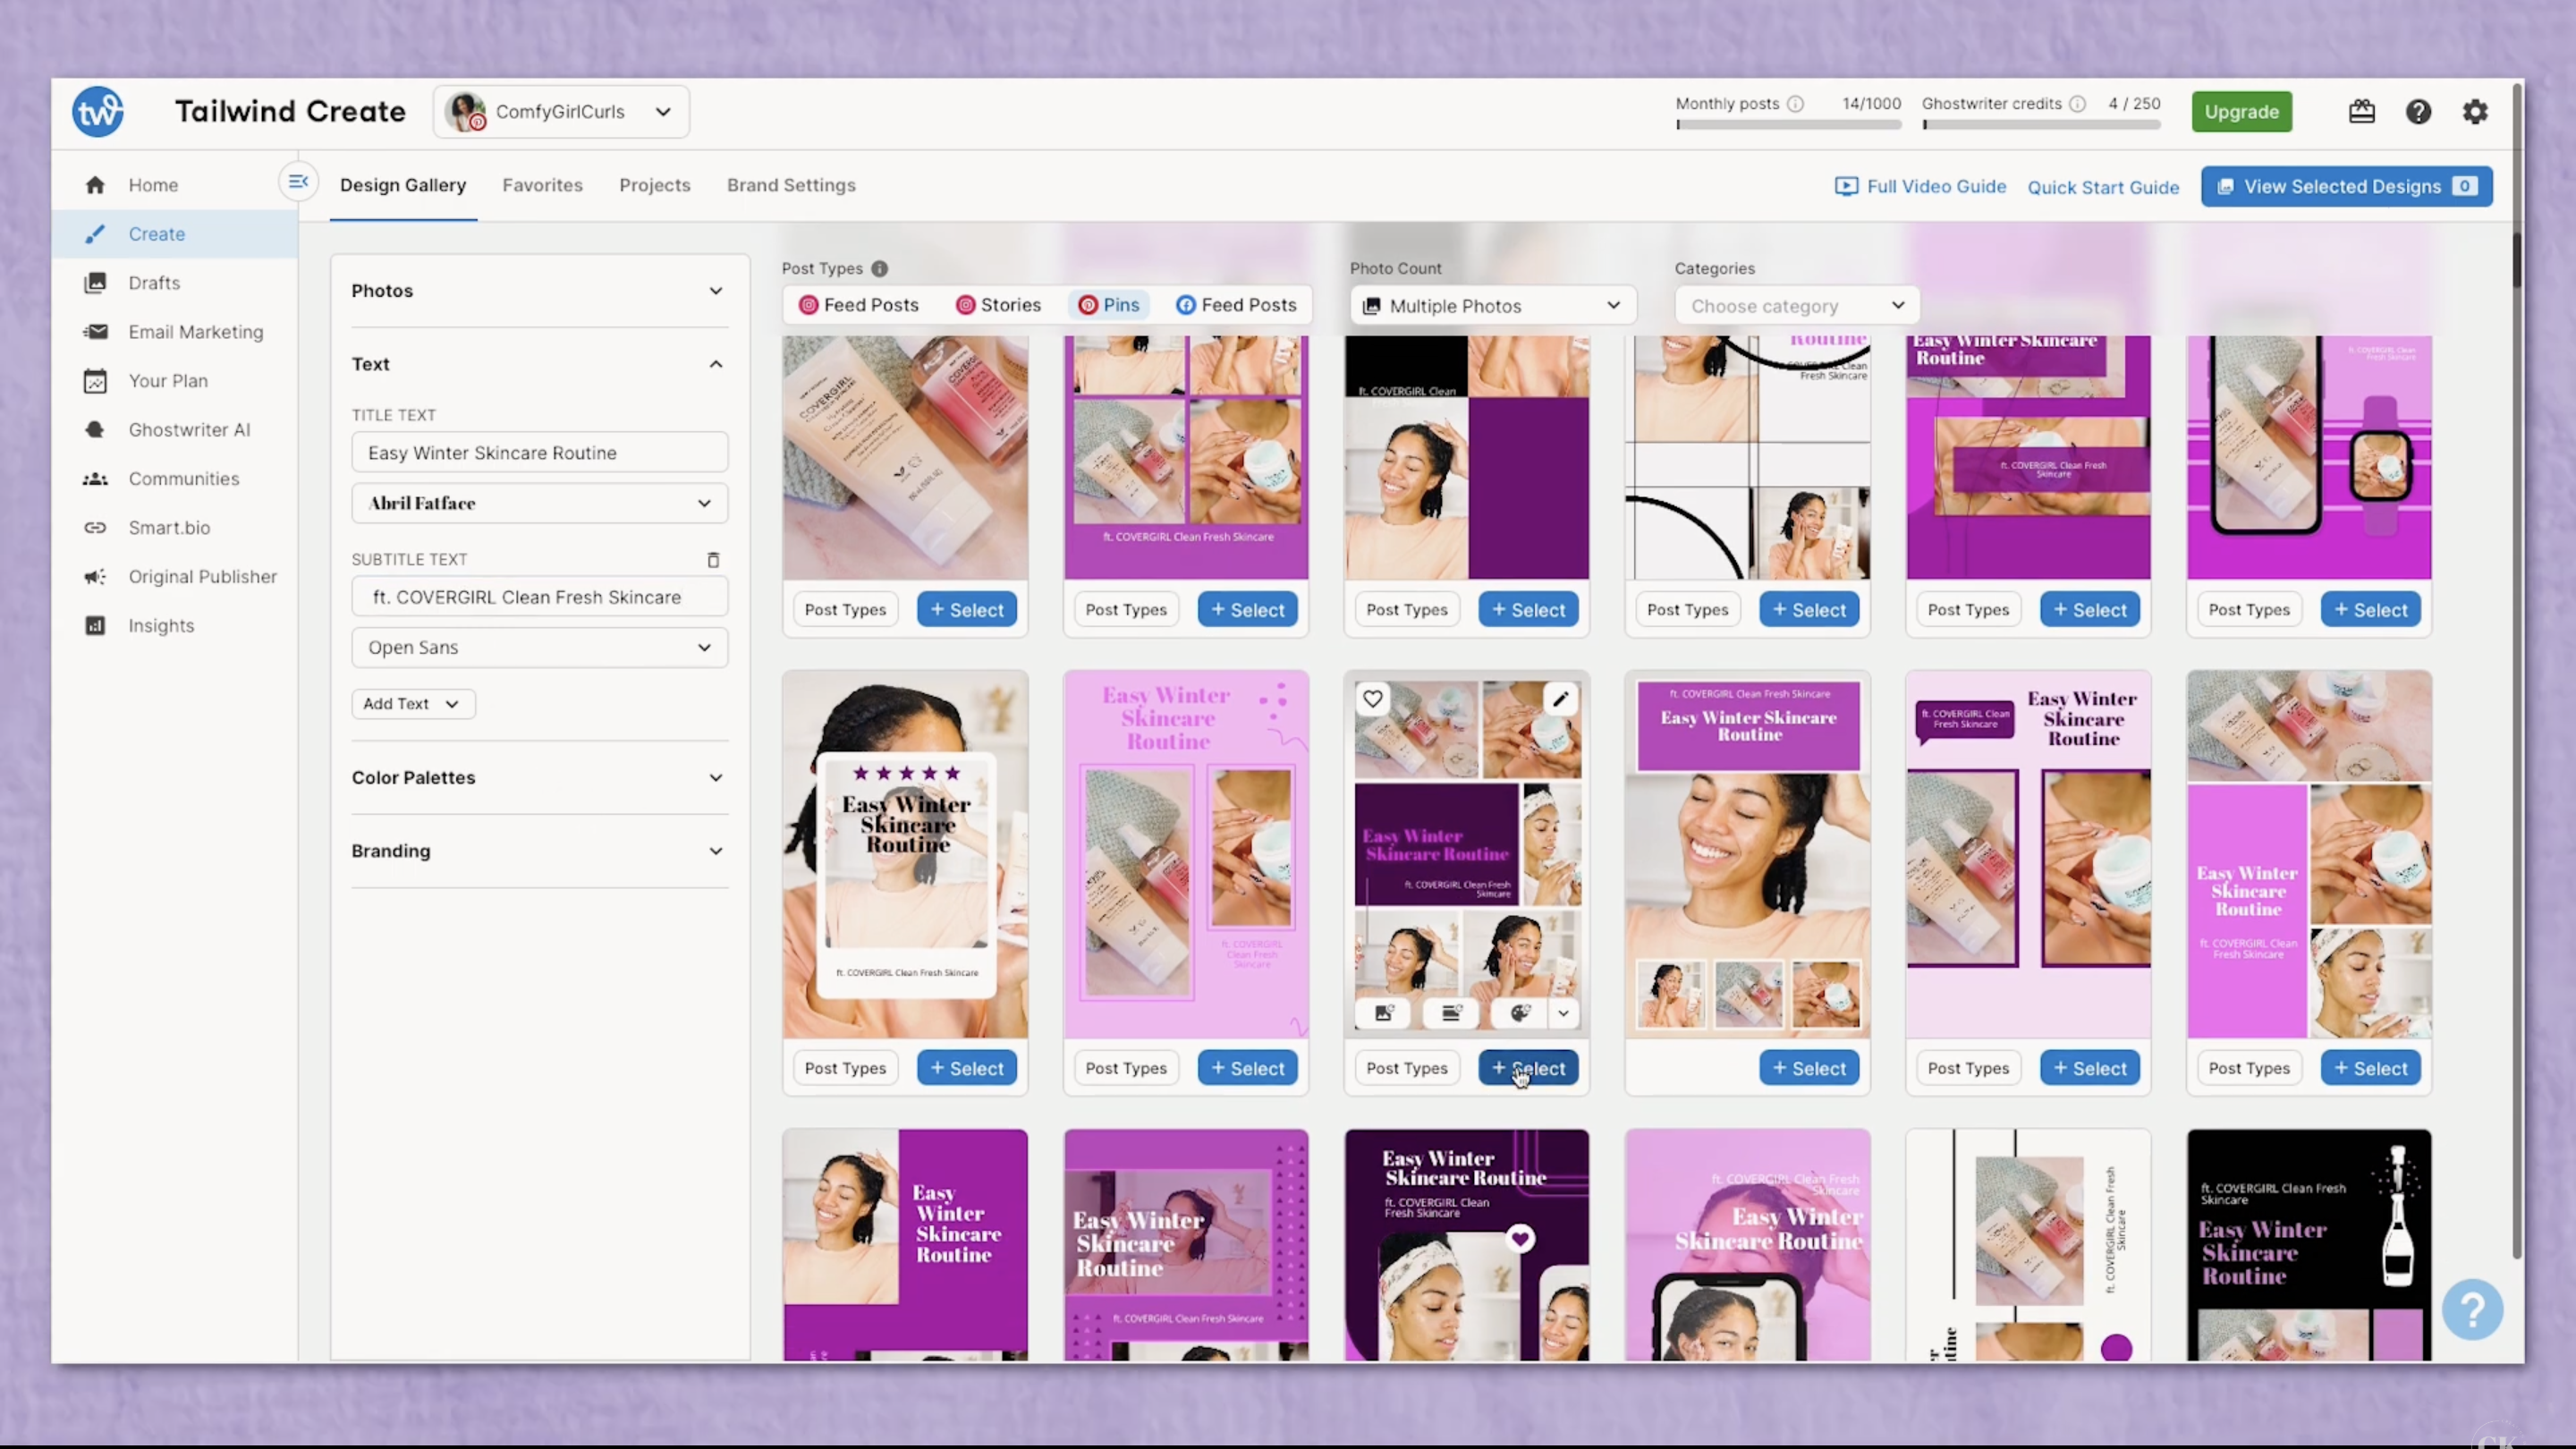The width and height of the screenshot is (2576, 1449).
Task: Collapse the sidebar with the menu toggle icon
Action: 298,181
